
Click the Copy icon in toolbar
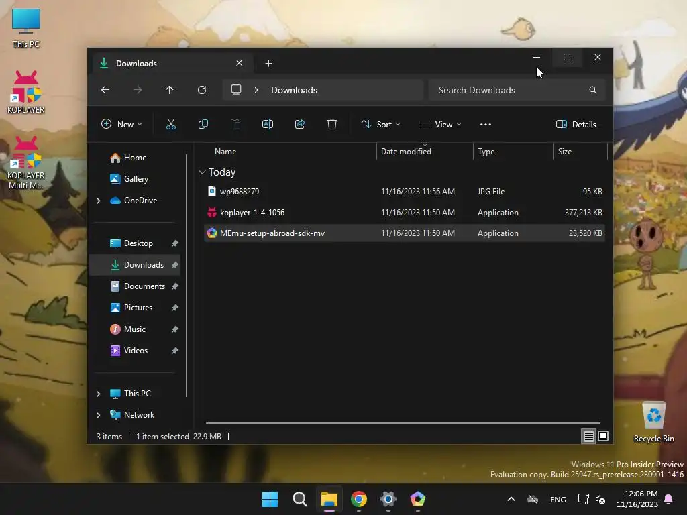[x=203, y=124]
